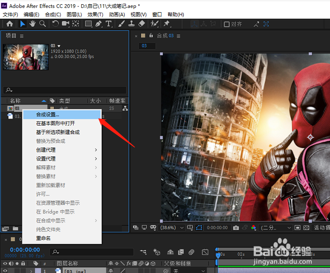Toggle visibility eye of layer 03.jpg
This screenshot has height=273, width=330.
pos(5,271)
